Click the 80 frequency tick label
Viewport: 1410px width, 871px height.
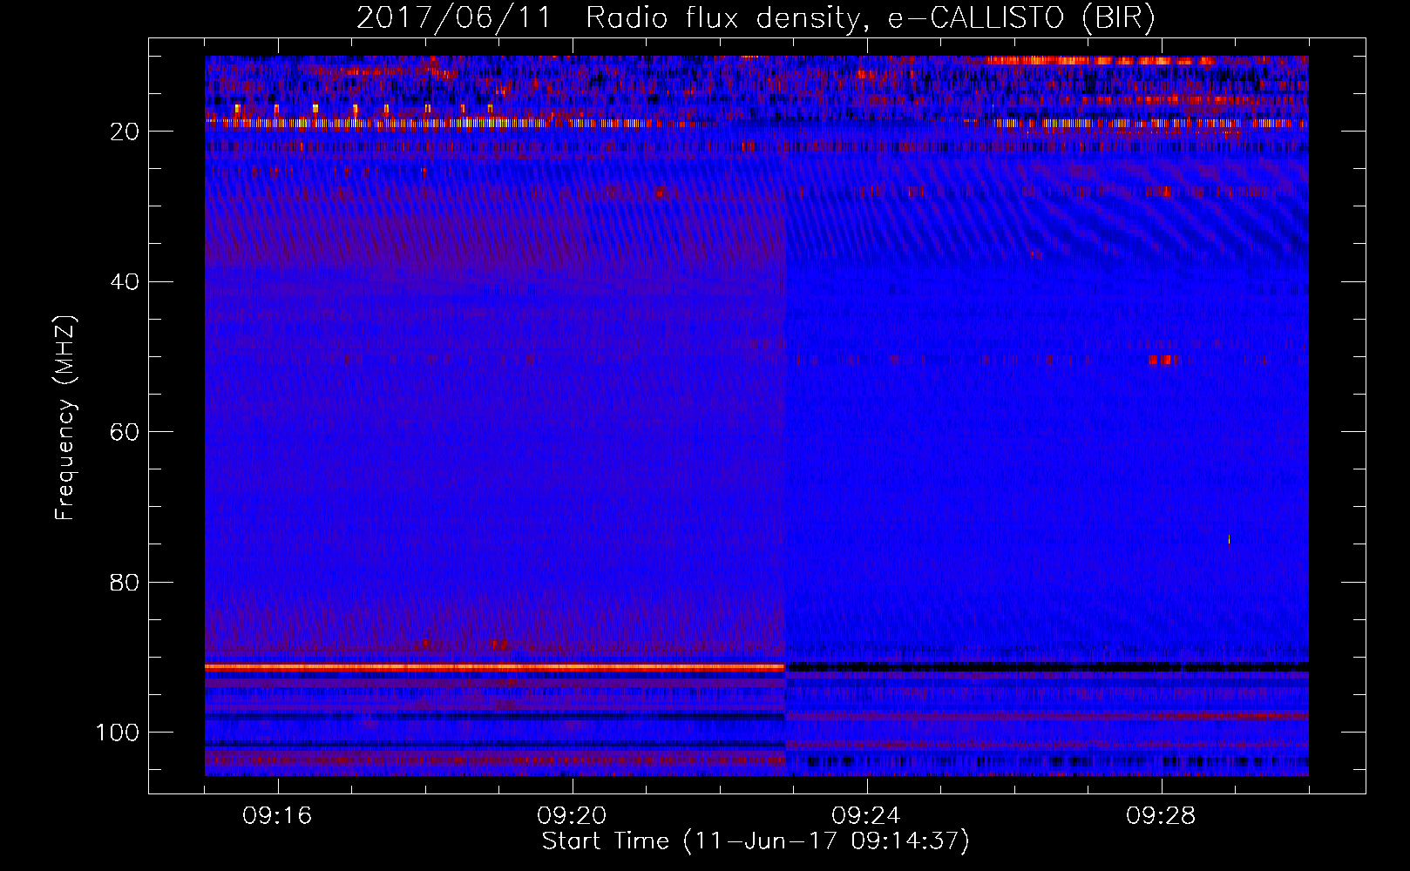[125, 582]
